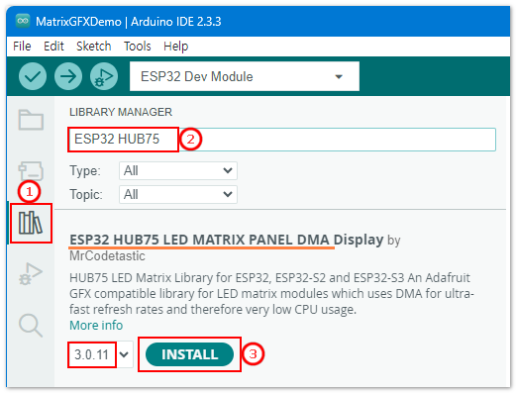Open the Boards Manager sidebar icon
Image resolution: width=516 pixels, height=393 pixels.
click(x=31, y=171)
